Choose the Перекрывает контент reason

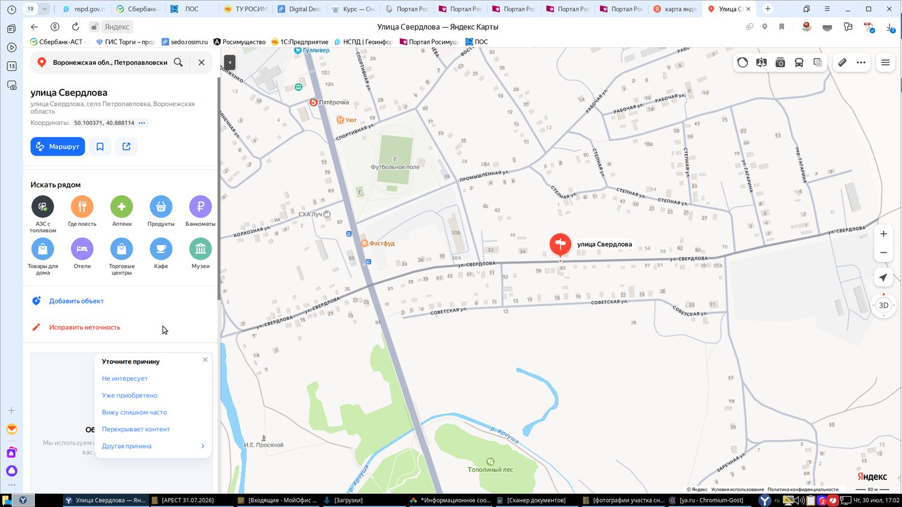[x=136, y=430]
